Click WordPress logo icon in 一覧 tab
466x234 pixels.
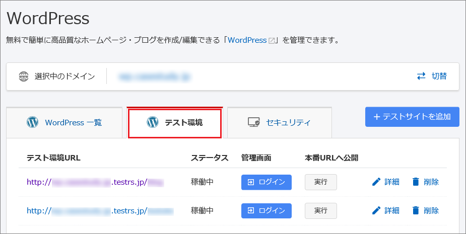(x=32, y=122)
